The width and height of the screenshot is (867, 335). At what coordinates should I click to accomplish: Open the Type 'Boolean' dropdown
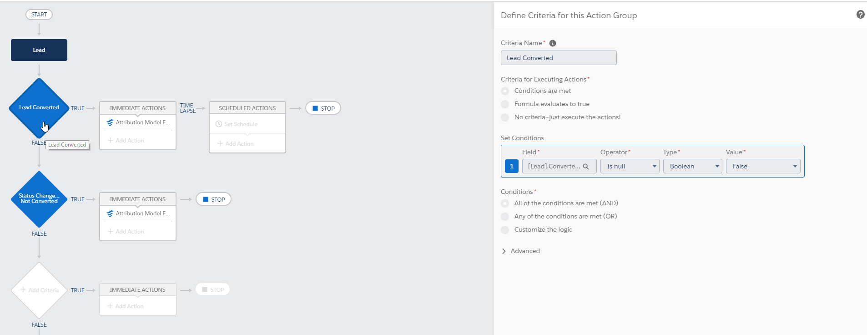tap(692, 166)
